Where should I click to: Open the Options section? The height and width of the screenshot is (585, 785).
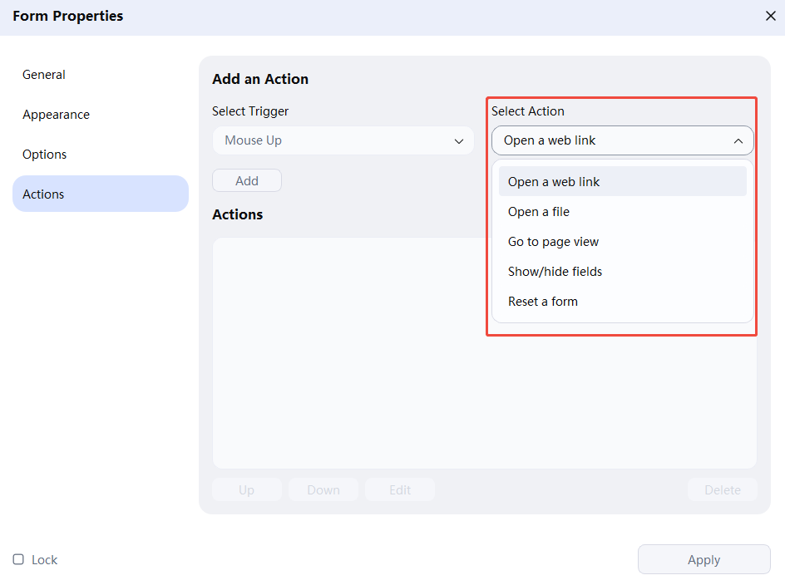(44, 154)
